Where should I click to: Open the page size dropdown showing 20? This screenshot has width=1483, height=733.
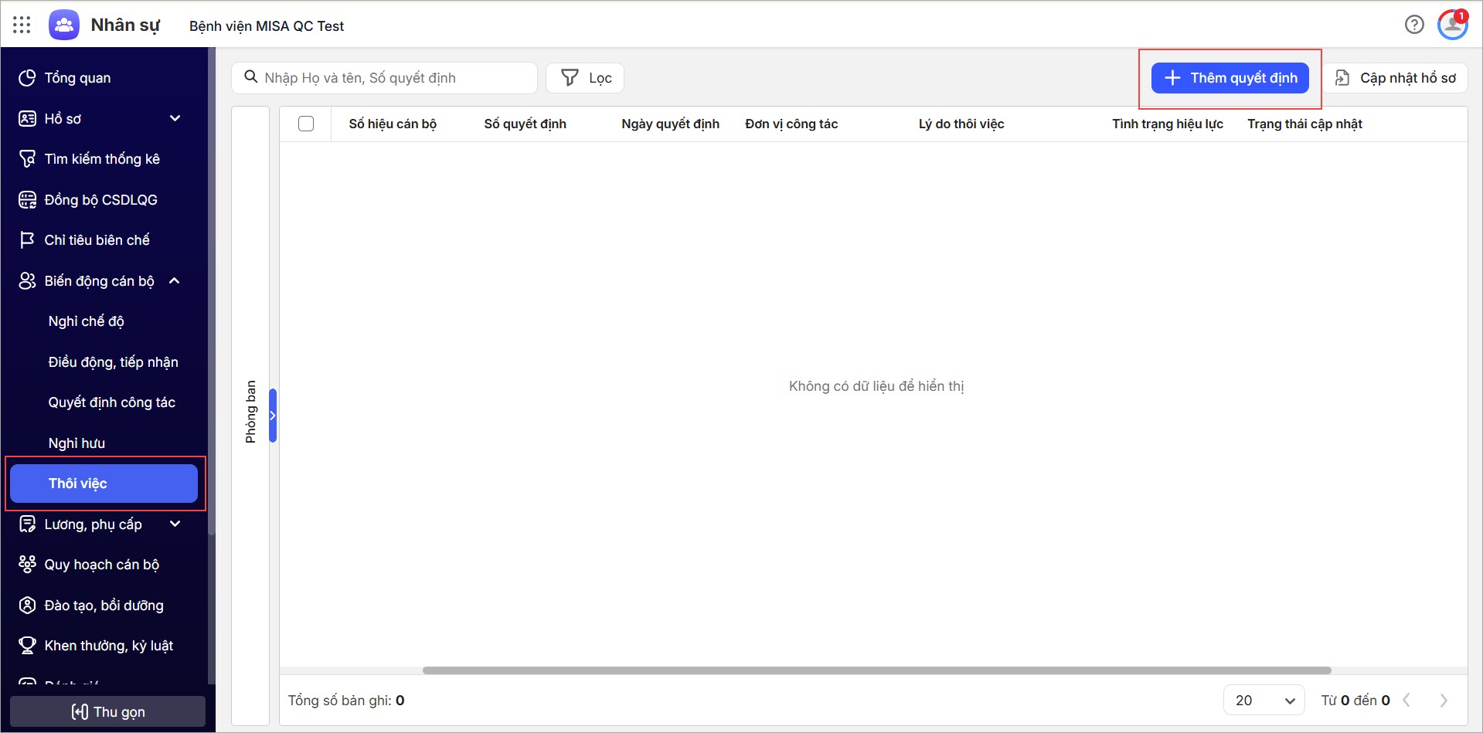point(1264,701)
